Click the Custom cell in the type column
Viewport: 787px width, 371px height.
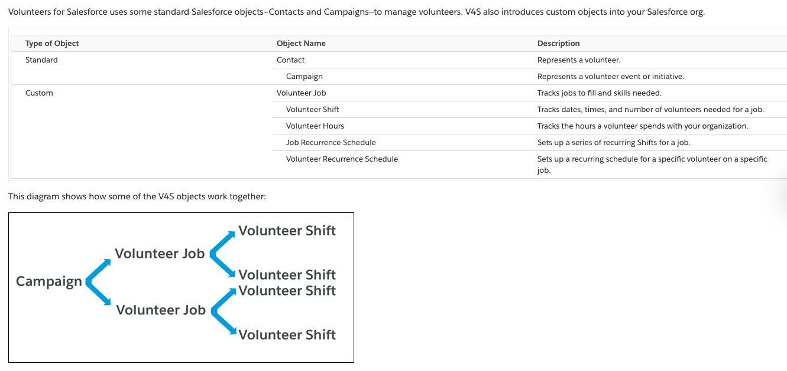39,93
